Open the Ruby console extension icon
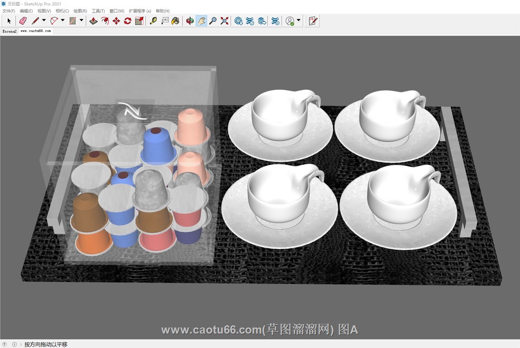520x348 pixels. click(x=313, y=21)
